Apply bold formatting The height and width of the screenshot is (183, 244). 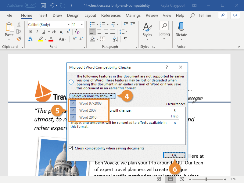tap(30, 32)
